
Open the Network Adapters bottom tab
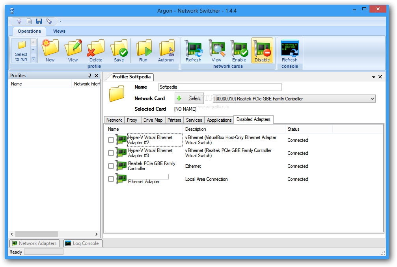35,243
